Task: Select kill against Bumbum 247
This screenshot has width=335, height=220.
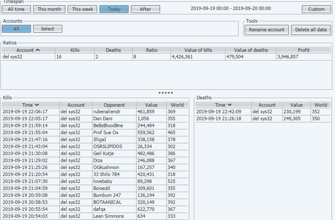Action: coord(95,195)
